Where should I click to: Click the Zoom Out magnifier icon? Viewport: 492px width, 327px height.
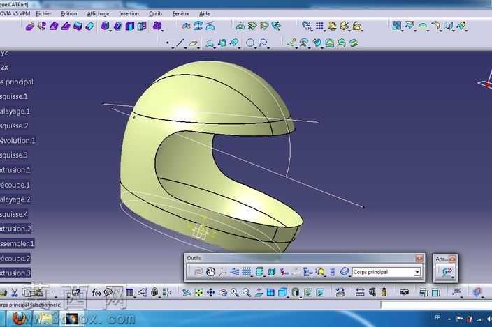pos(247,293)
